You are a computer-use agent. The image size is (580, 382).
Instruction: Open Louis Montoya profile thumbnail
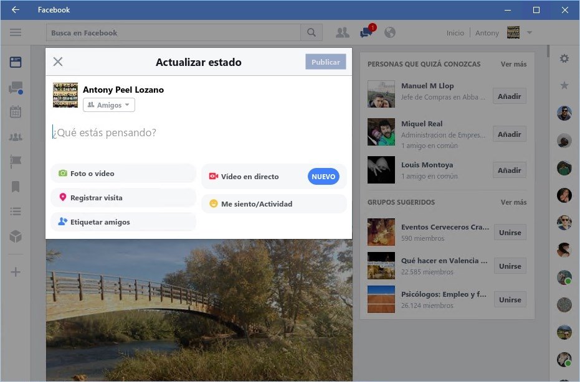point(381,170)
